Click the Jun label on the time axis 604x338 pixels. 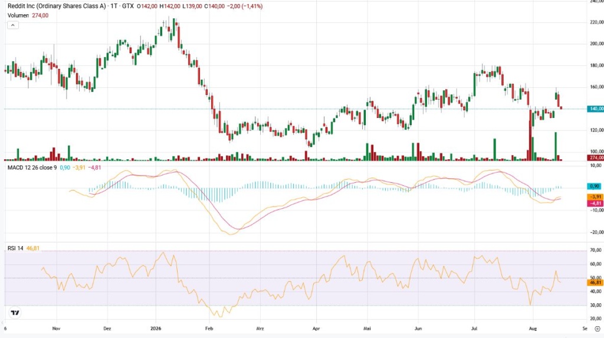pyautogui.click(x=418, y=329)
